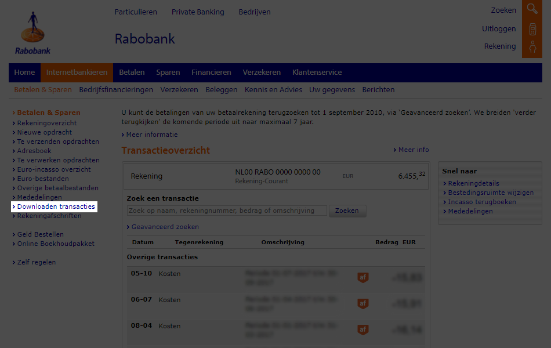This screenshot has height=348, width=551.
Task: Open Geld Bestellen
Action: pos(41,234)
